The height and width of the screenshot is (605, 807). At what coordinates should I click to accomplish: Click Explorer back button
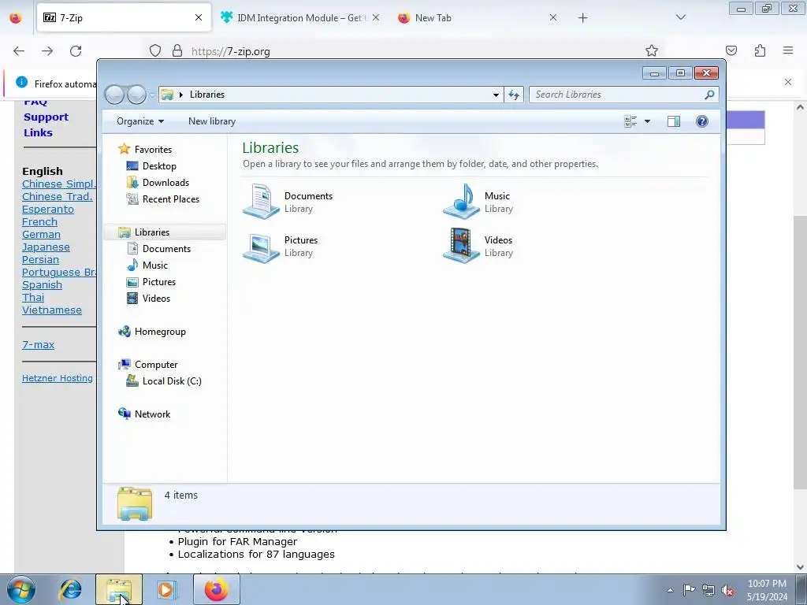pyautogui.click(x=115, y=95)
